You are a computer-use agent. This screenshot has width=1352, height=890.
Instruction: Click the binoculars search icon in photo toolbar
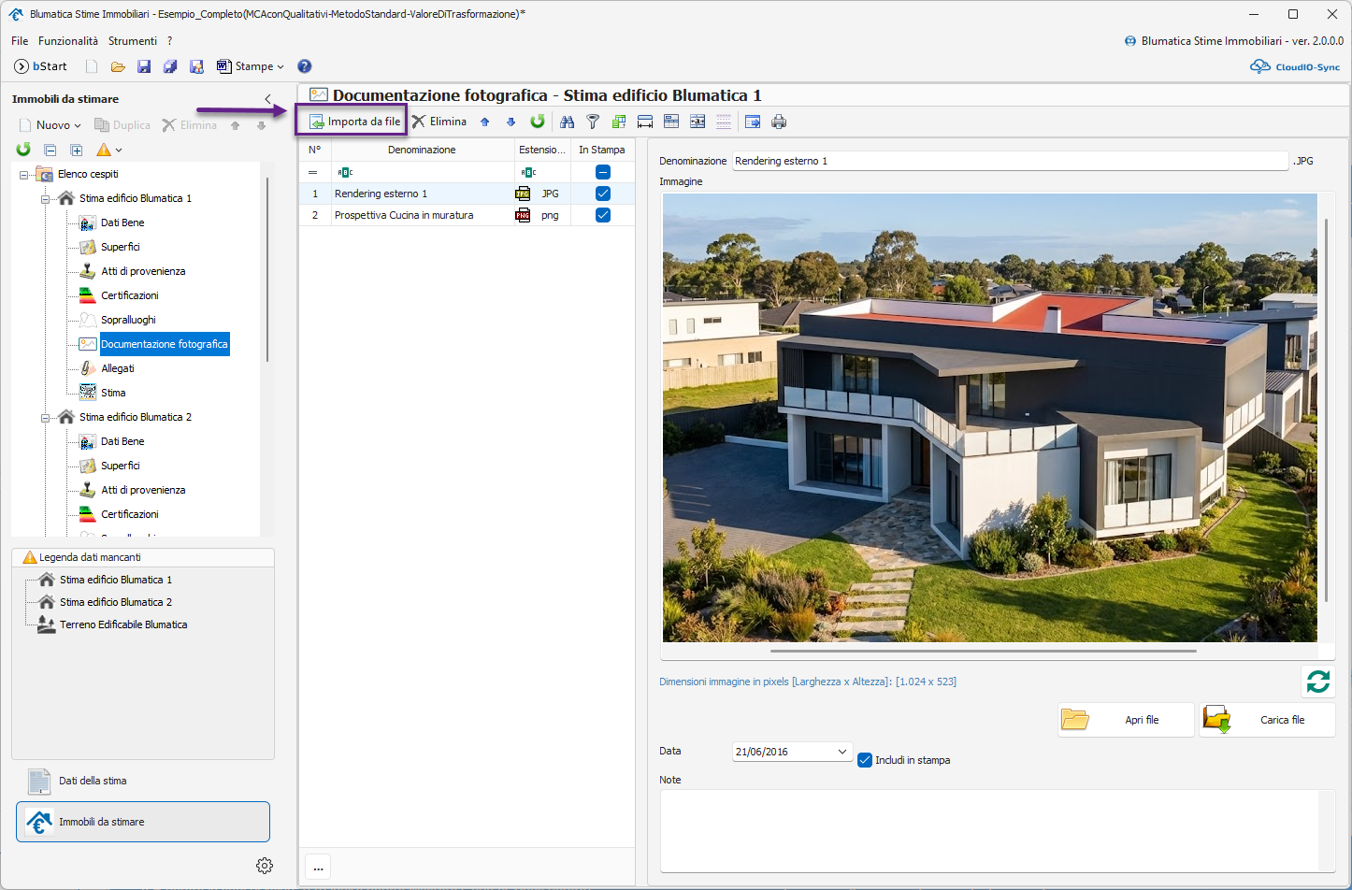(567, 122)
